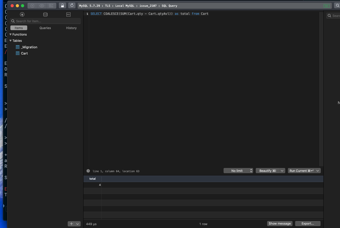The image size is (340, 228).
Task: Collapse the Functions section
Action: (10, 34)
